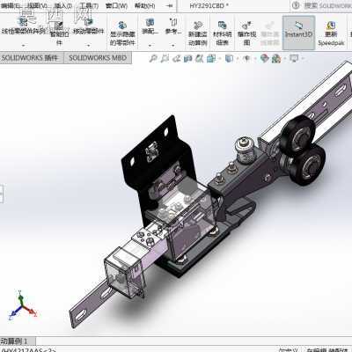The height and width of the screenshot is (352, 352).
Task: Click the SOLIDWORKS help question icon
Action: pos(296,5)
